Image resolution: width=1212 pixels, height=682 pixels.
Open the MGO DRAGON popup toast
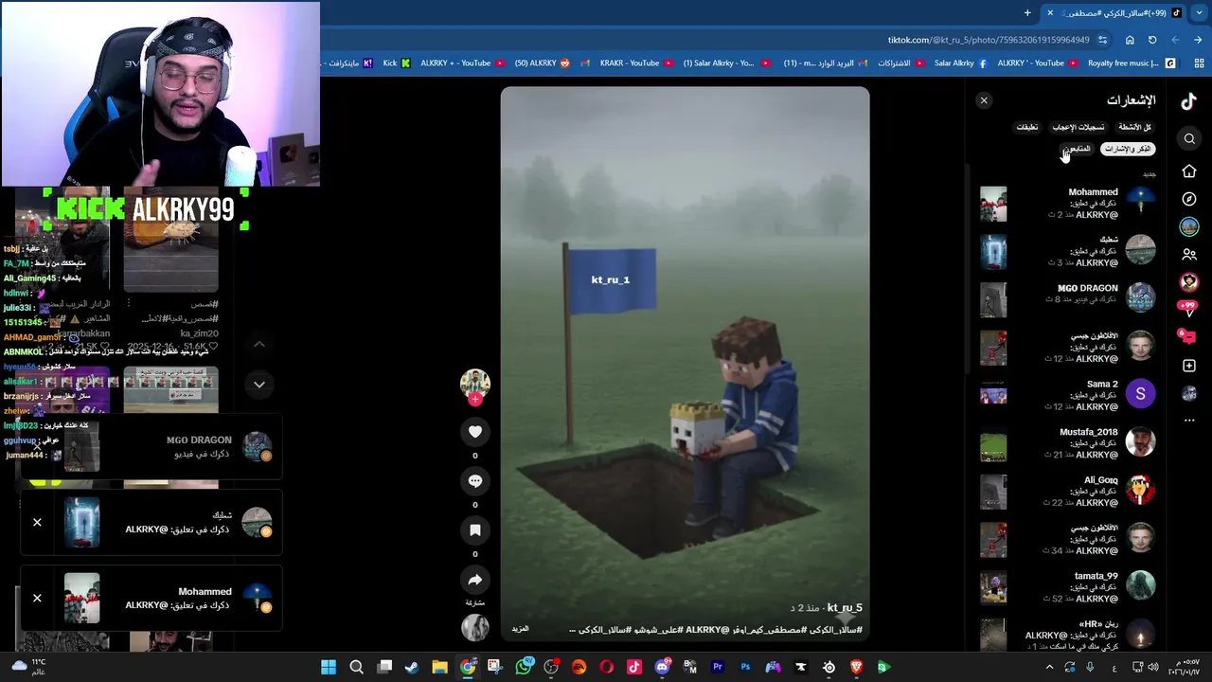click(151, 447)
